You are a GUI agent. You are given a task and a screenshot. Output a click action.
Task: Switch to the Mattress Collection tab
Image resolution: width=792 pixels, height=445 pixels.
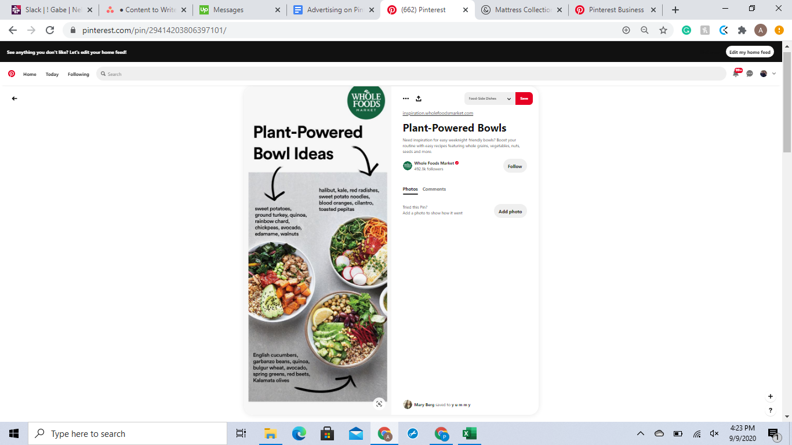(x=521, y=10)
